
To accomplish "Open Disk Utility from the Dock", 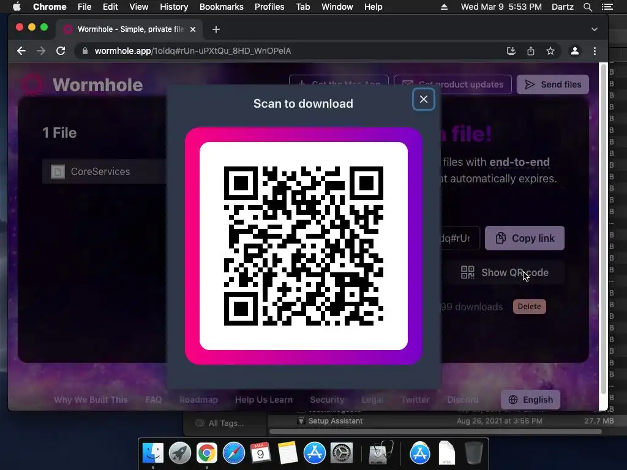I will 380,453.
